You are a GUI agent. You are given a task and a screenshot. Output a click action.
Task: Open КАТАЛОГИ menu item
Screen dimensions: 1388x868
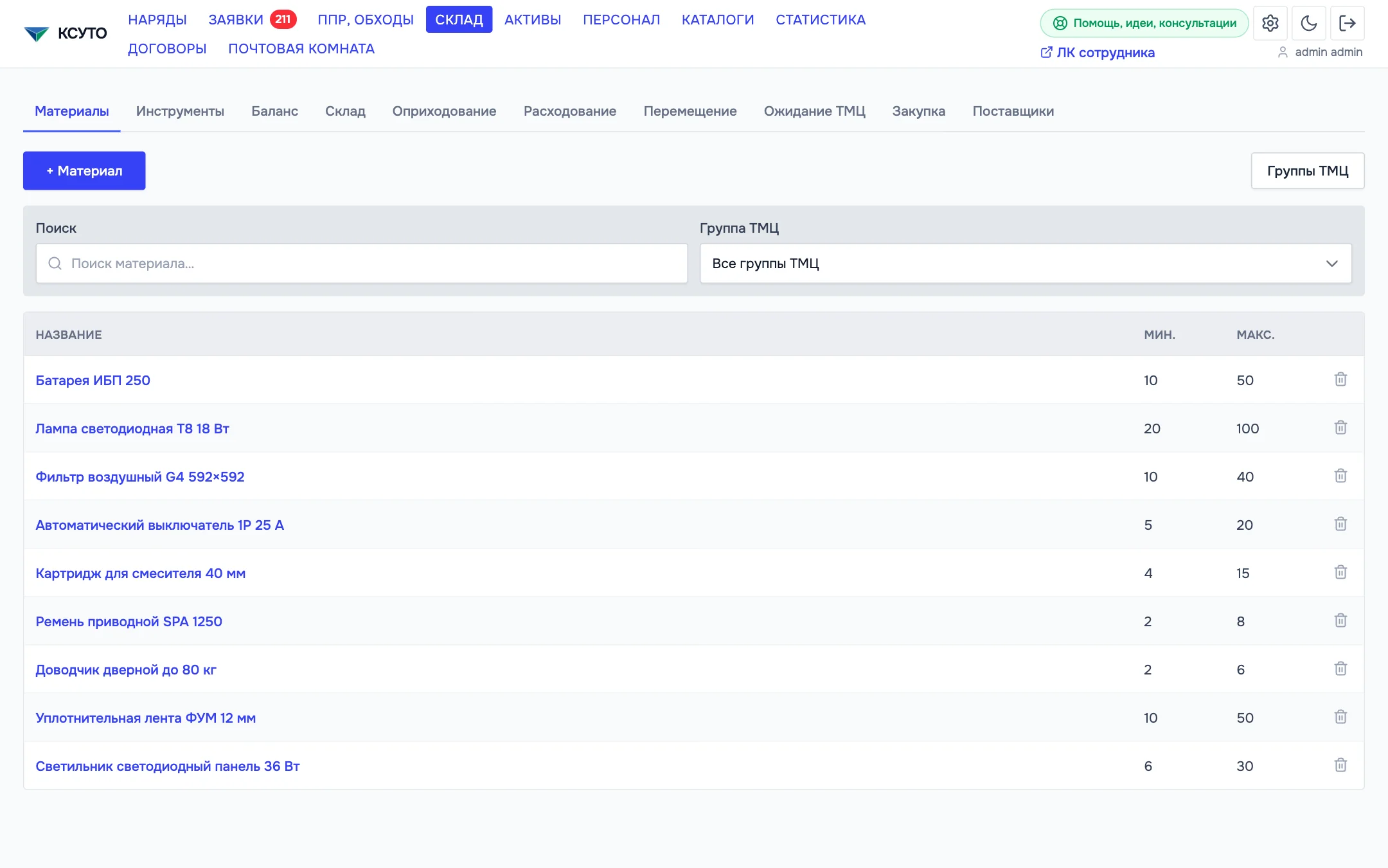pos(718,20)
